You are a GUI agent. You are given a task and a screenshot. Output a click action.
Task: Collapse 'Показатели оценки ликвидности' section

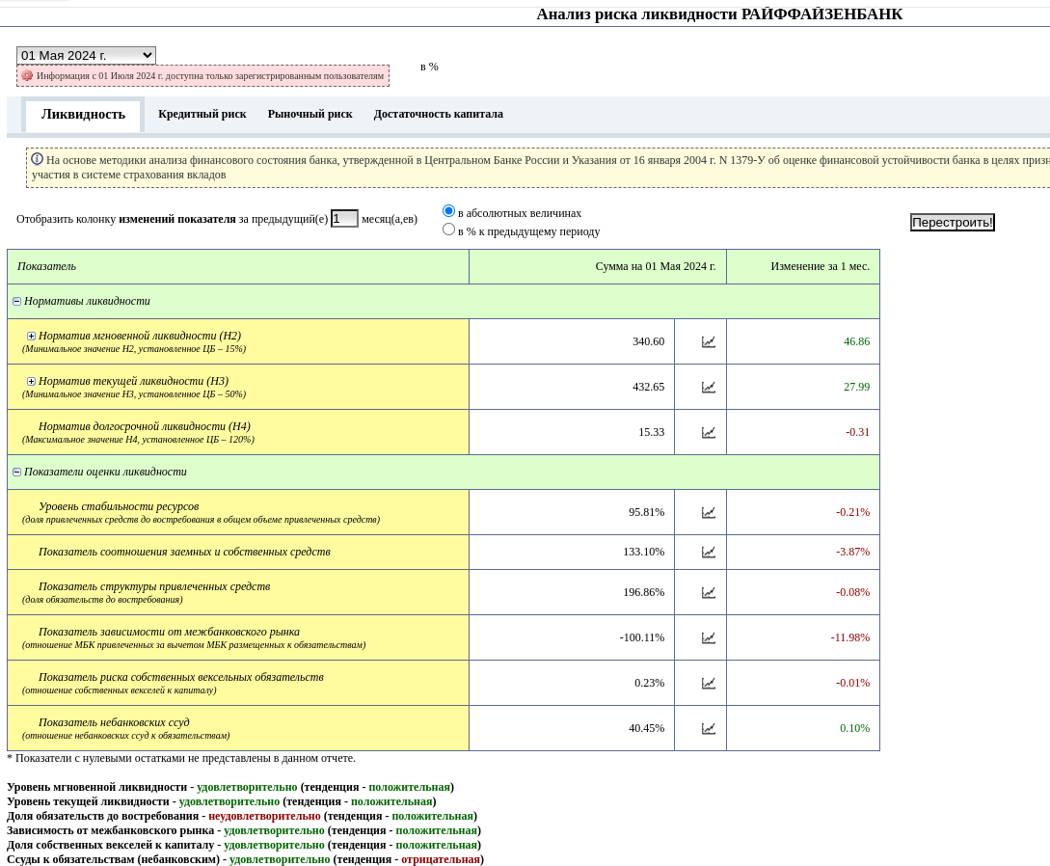coord(16,473)
